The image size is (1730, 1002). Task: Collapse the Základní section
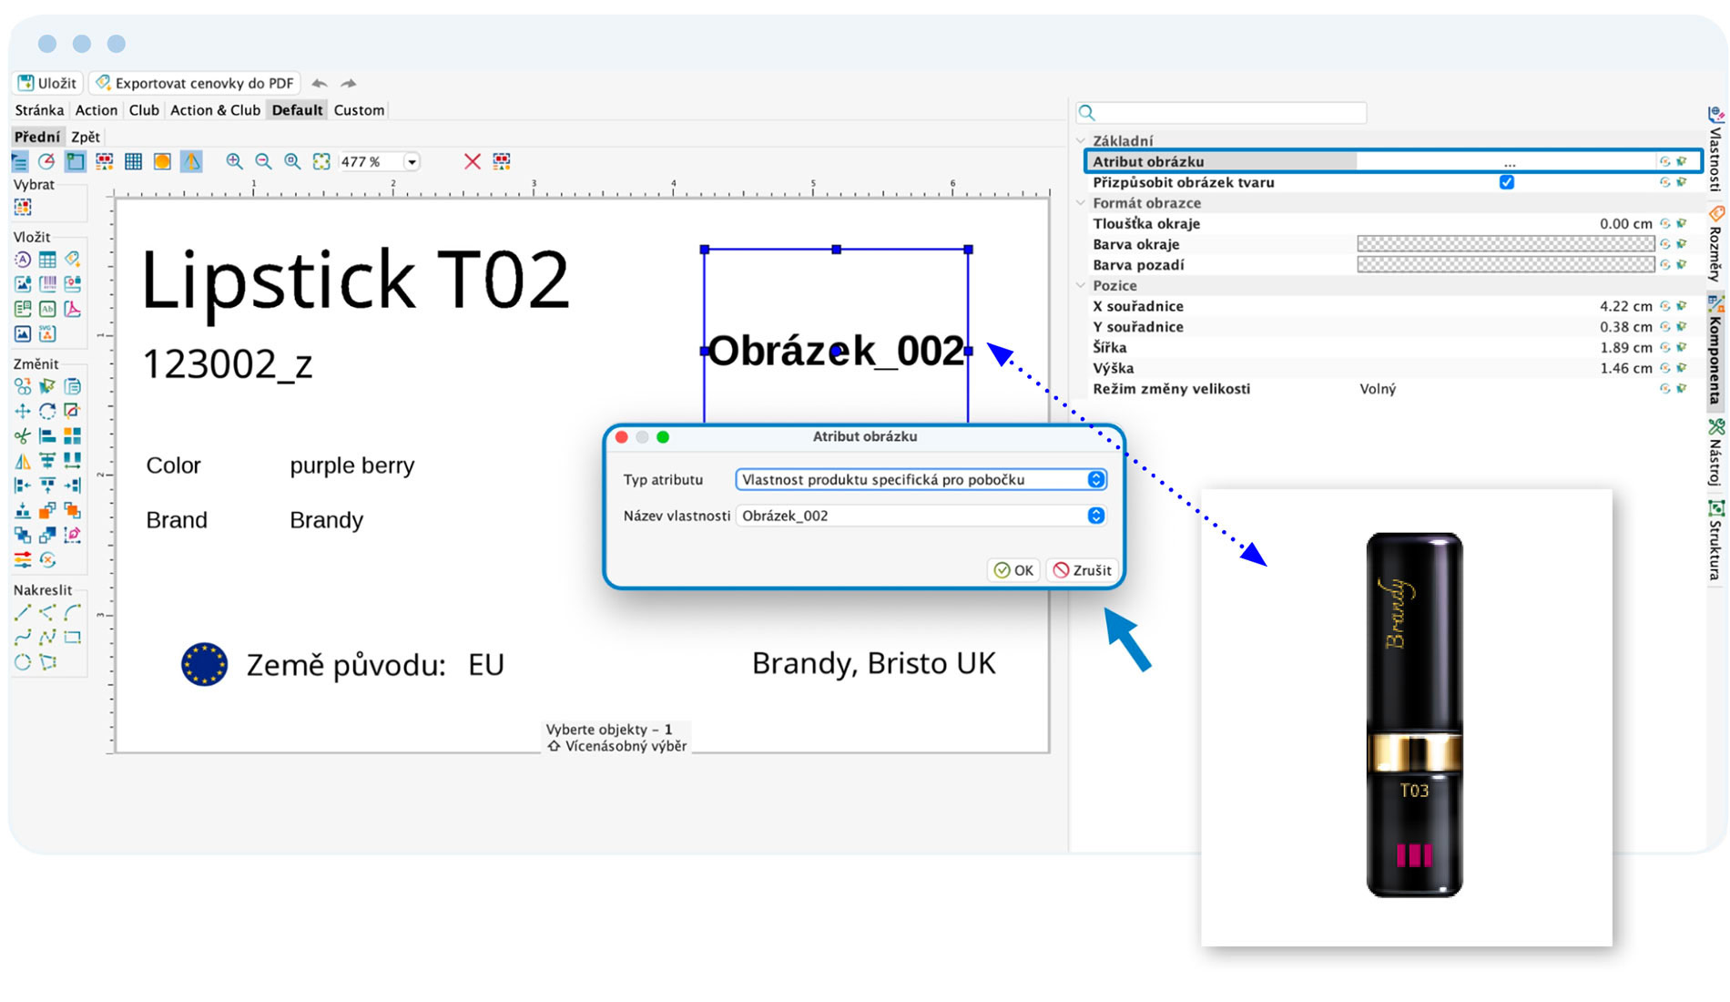click(1081, 140)
